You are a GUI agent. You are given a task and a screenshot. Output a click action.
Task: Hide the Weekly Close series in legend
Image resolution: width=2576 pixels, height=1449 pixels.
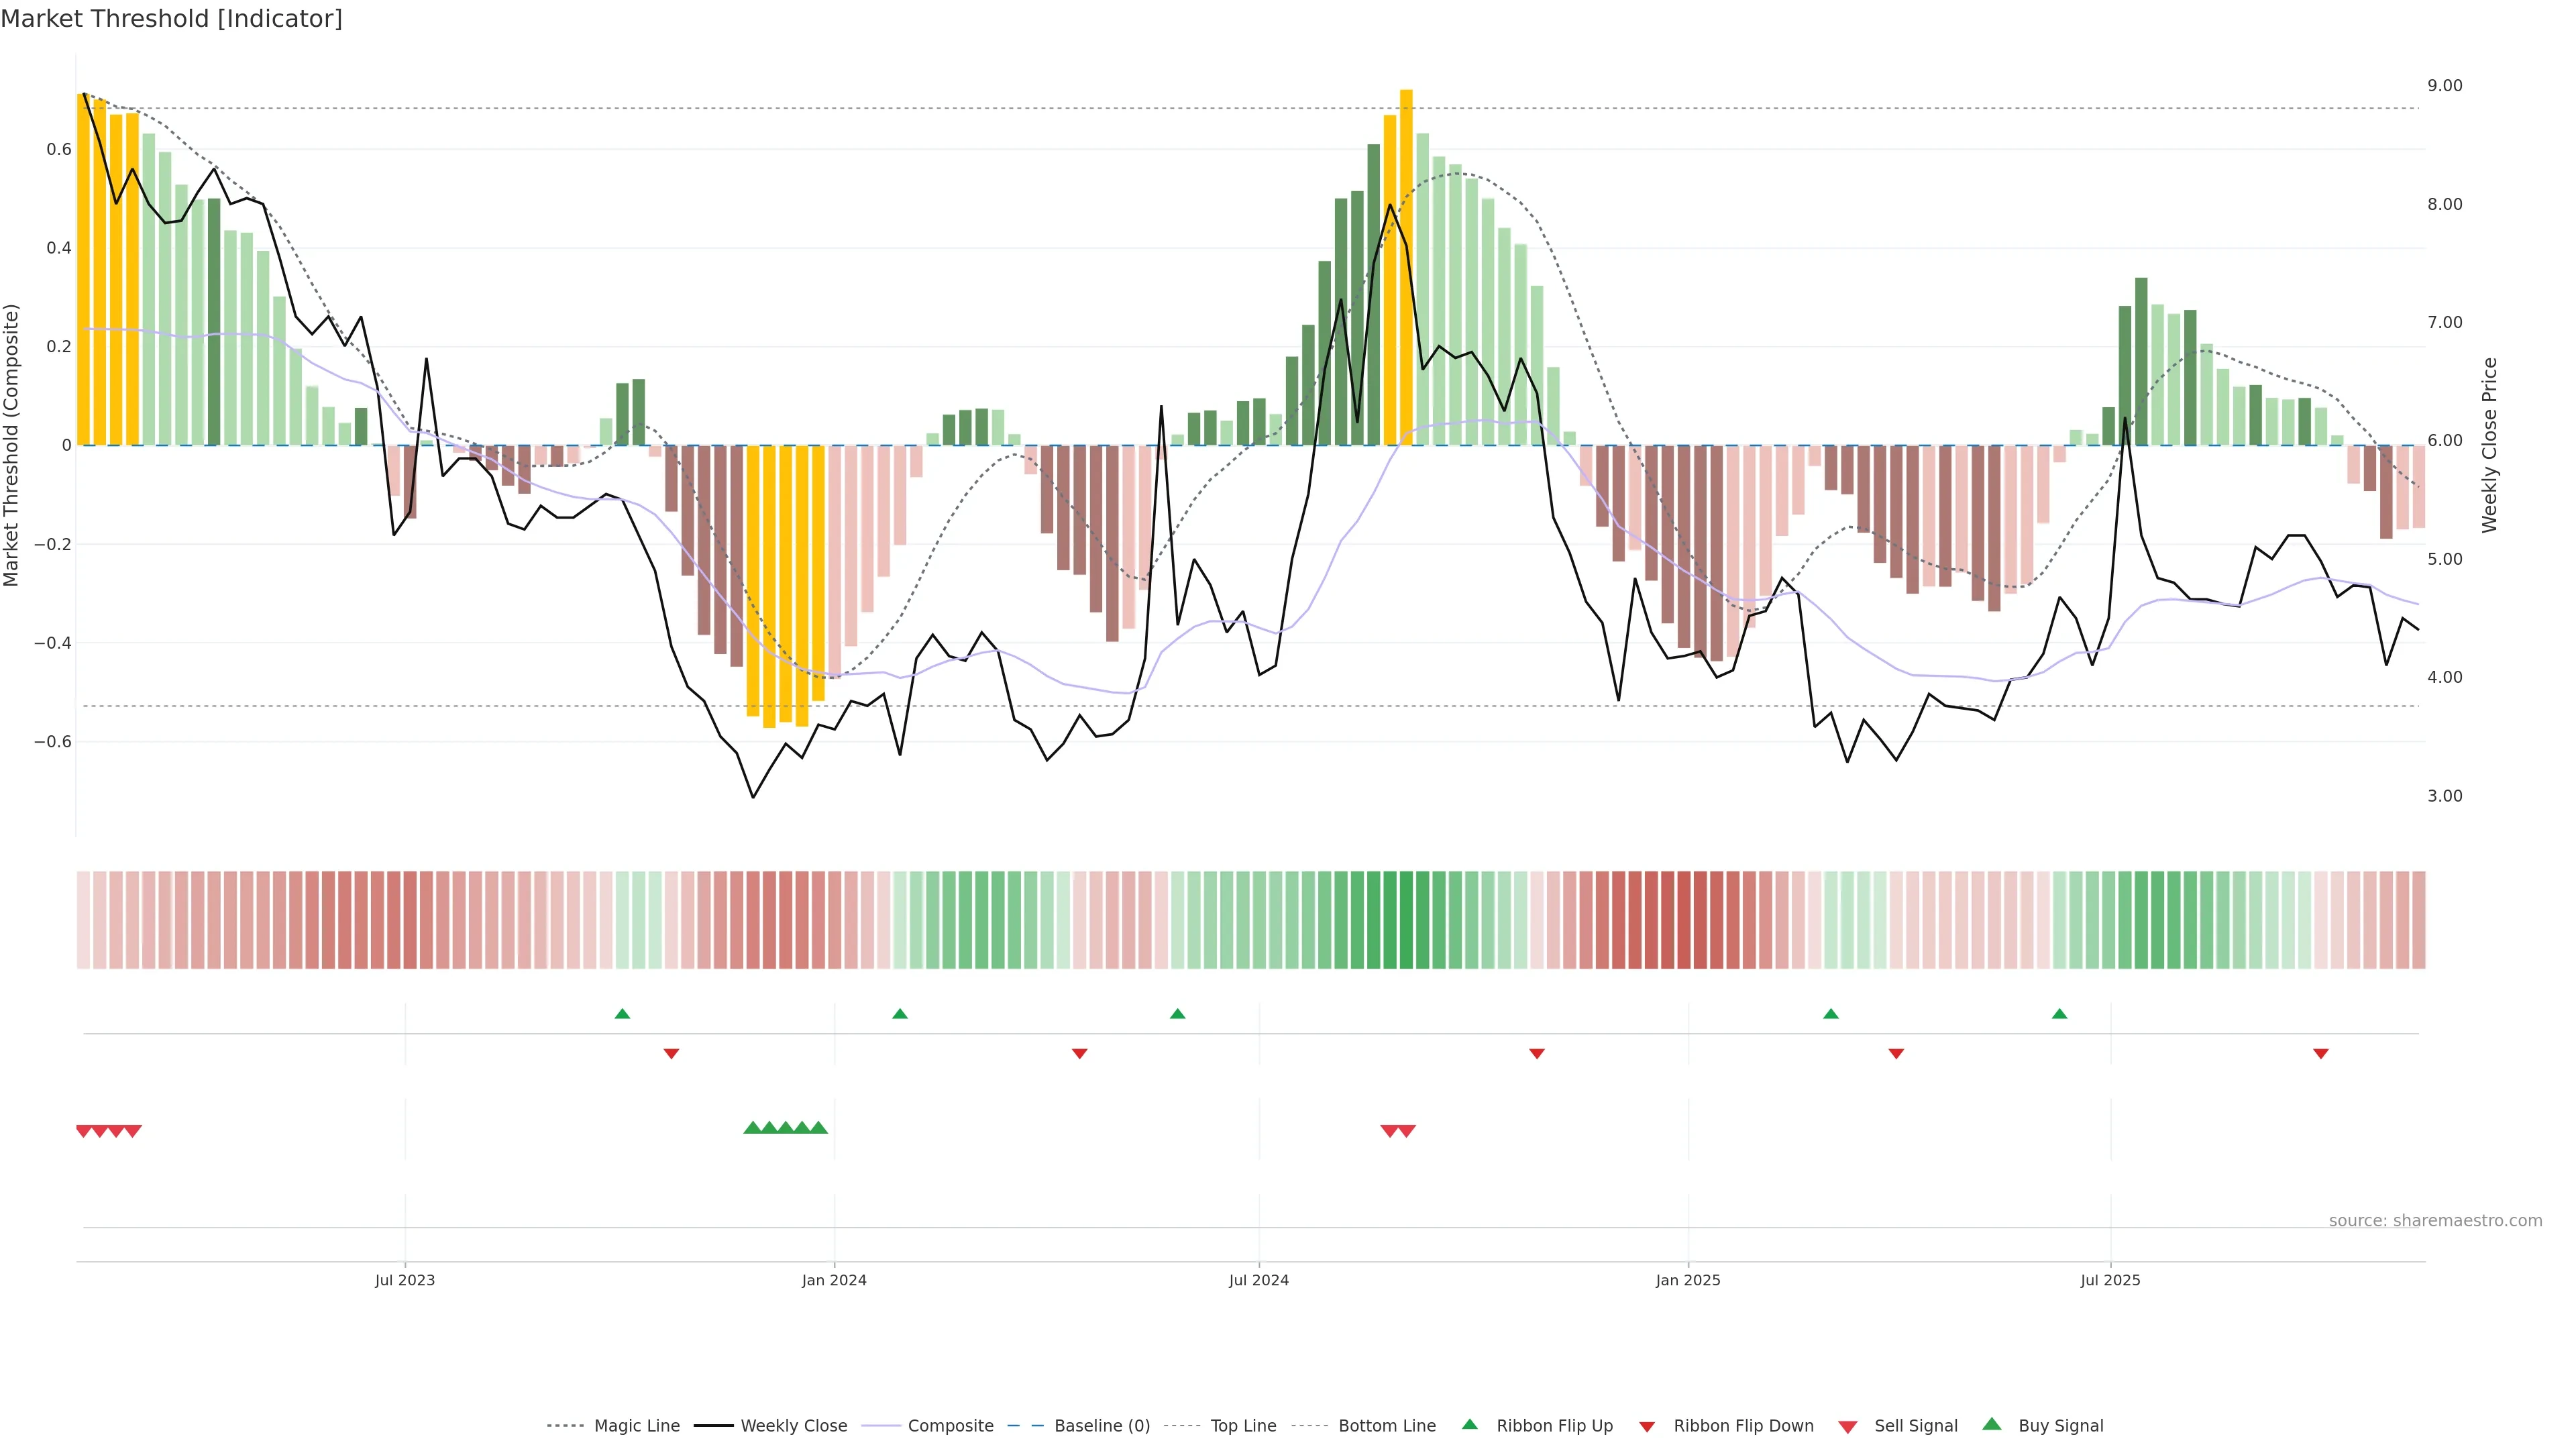793,1425
